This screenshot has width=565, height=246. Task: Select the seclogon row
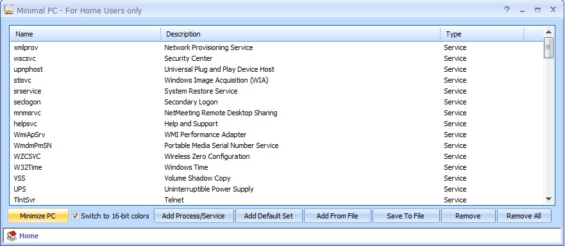(277, 102)
